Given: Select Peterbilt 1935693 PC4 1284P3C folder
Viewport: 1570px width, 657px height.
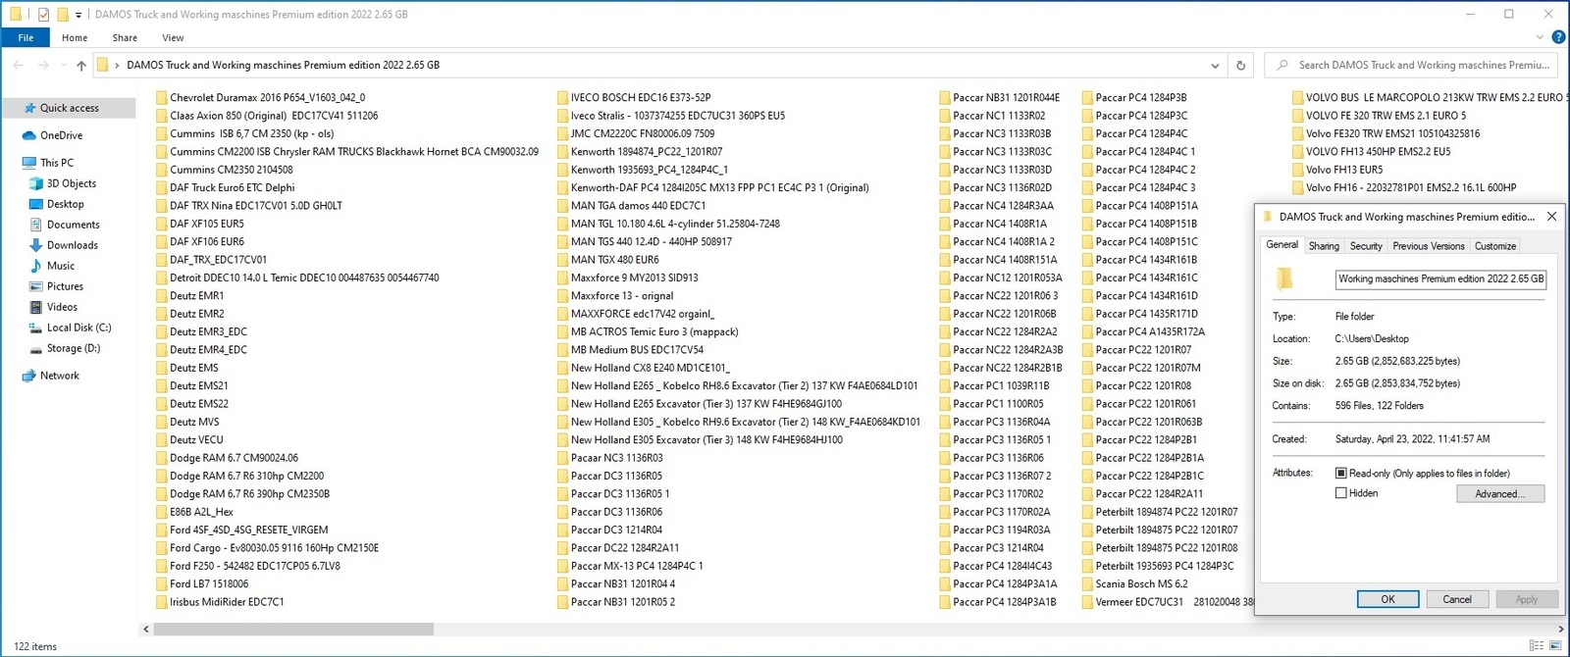Looking at the screenshot, I should click(1157, 567).
